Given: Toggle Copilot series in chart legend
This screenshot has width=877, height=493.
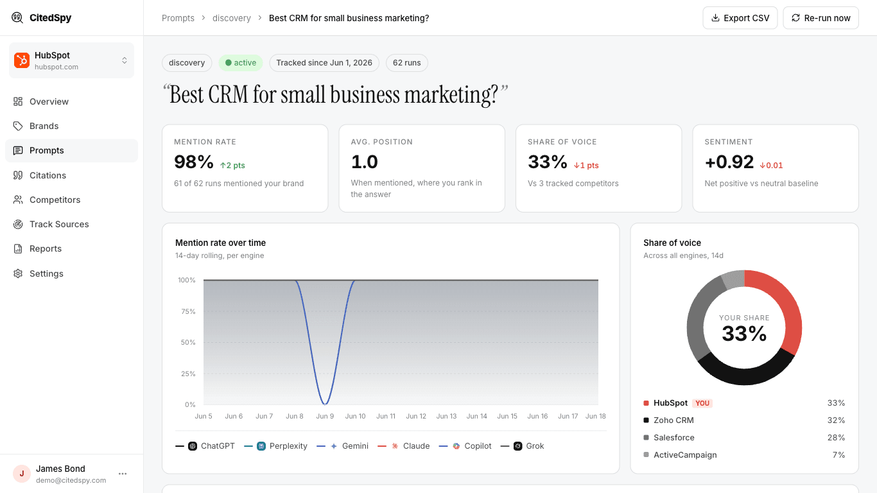Looking at the screenshot, I should tap(465, 446).
